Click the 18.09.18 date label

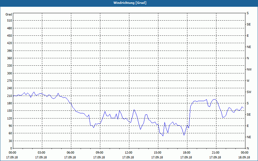click(244, 157)
